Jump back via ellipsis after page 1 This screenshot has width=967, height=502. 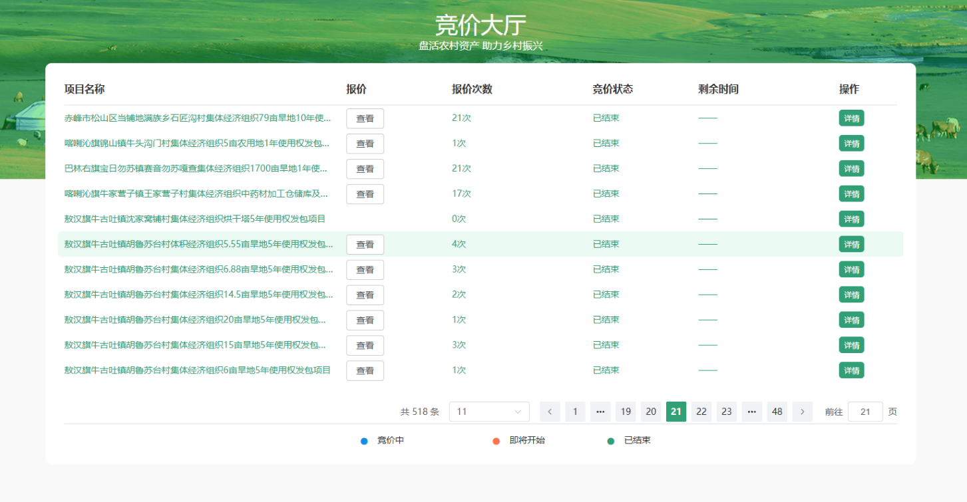[x=600, y=412]
